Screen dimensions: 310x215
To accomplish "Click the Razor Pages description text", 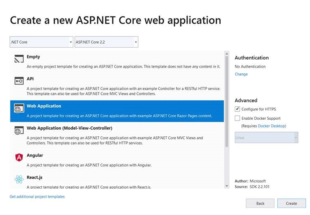I will coord(119,116).
